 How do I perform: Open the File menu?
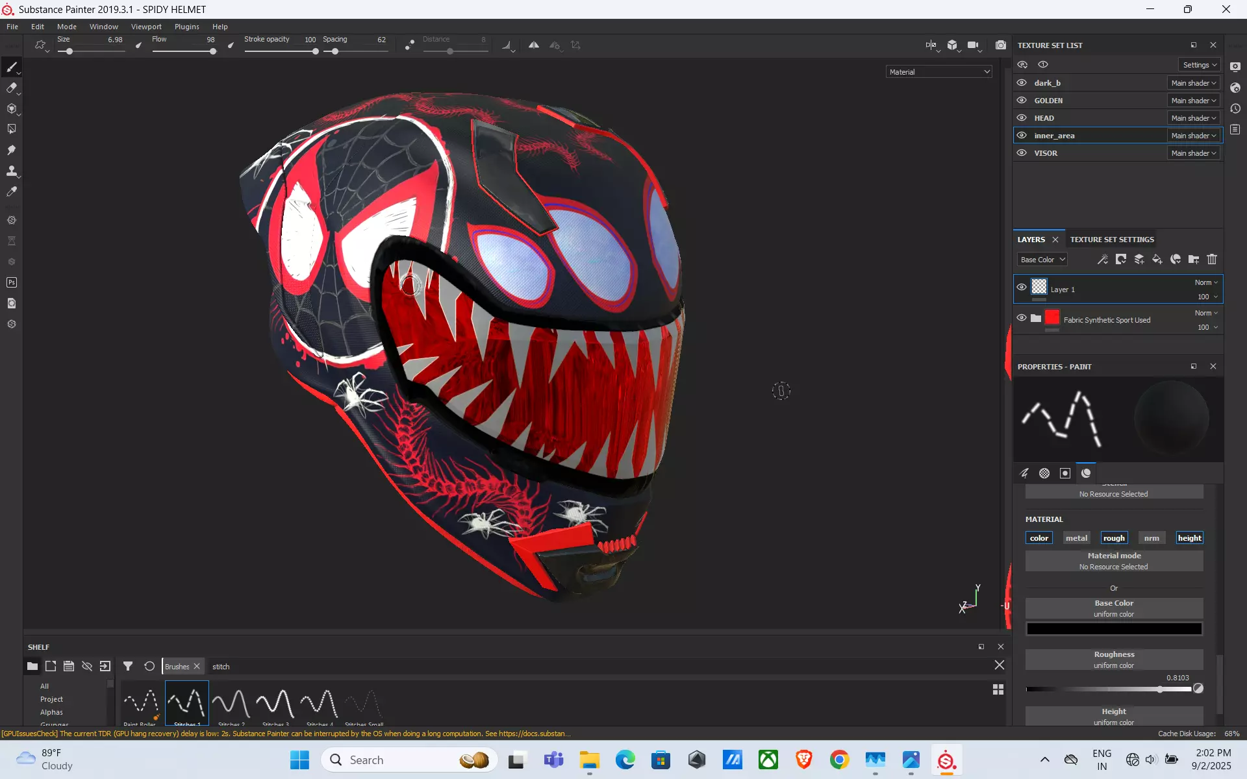pyautogui.click(x=12, y=27)
